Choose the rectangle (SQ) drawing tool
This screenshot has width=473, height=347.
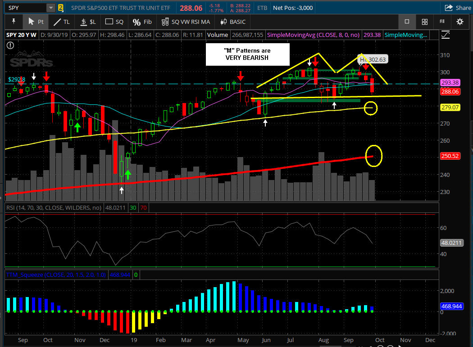114,22
